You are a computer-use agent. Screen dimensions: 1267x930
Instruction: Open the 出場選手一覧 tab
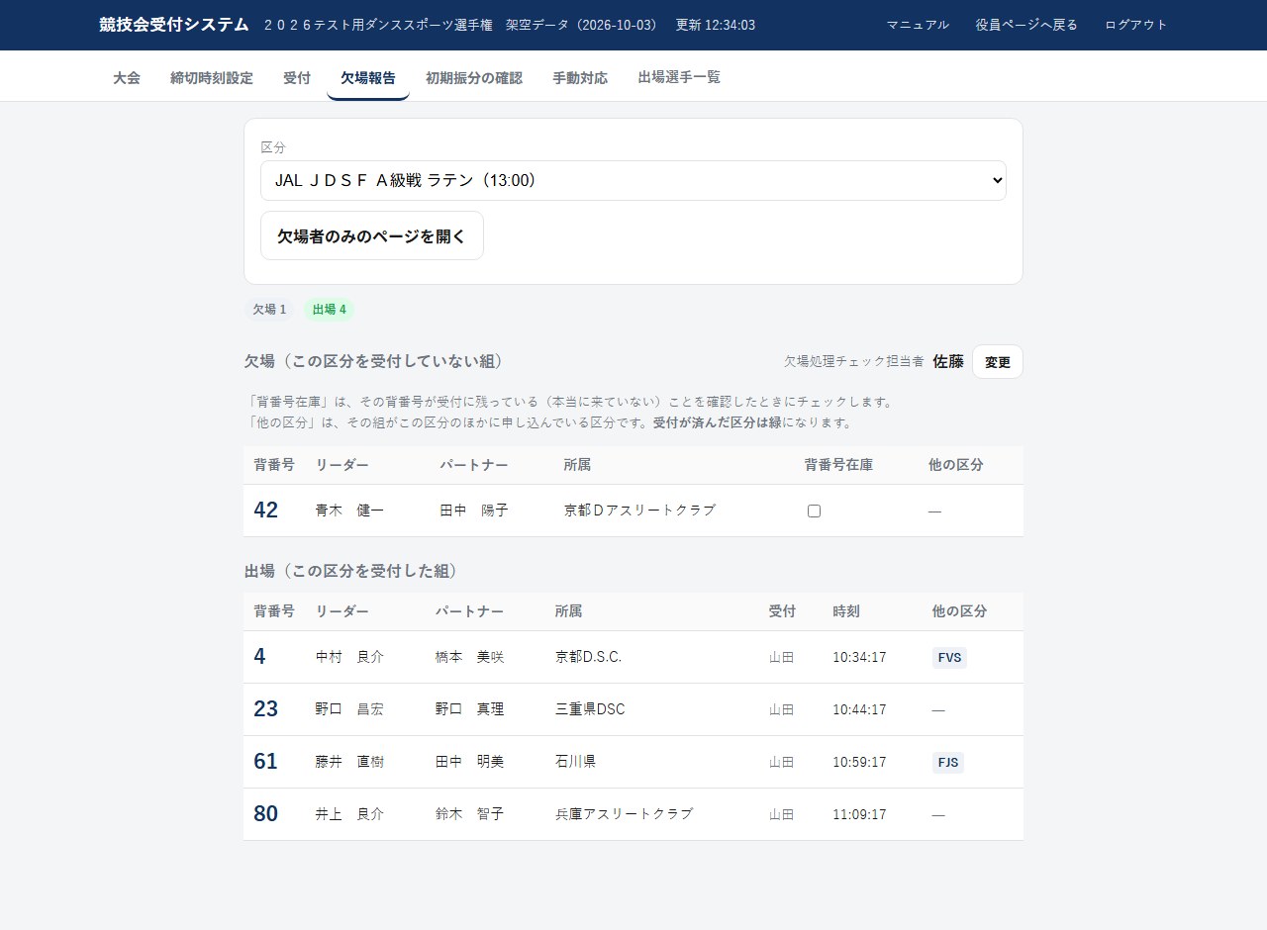(x=679, y=77)
